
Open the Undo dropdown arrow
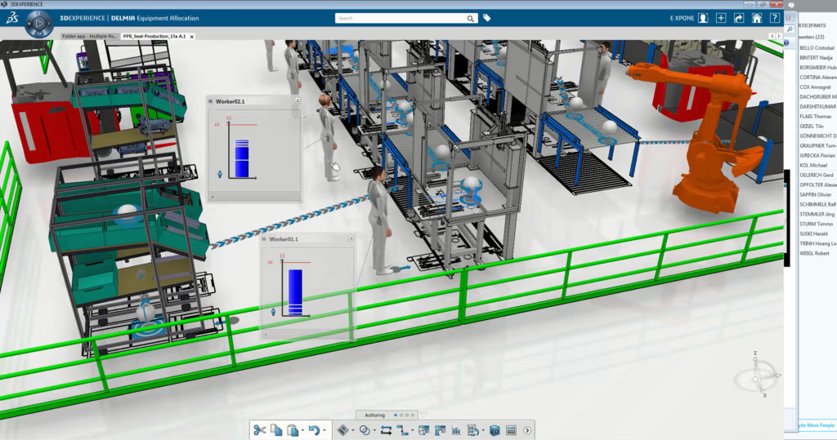pos(324,431)
